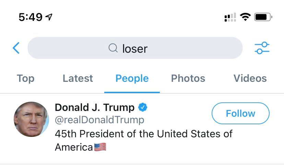Show the Videos tab

250,78
